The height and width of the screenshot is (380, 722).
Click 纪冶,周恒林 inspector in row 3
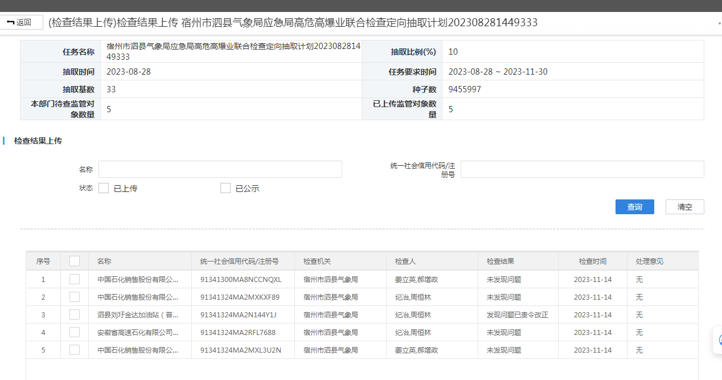[413, 314]
